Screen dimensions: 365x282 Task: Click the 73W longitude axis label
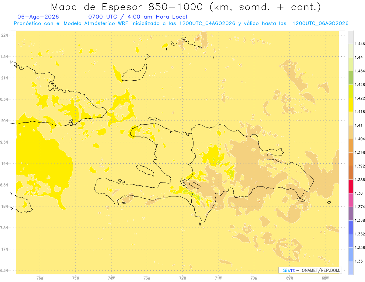point(147,278)
